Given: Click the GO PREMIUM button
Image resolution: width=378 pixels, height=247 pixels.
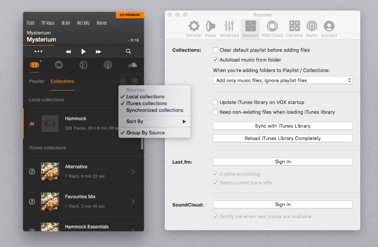Looking at the screenshot, I should pyautogui.click(x=130, y=15).
